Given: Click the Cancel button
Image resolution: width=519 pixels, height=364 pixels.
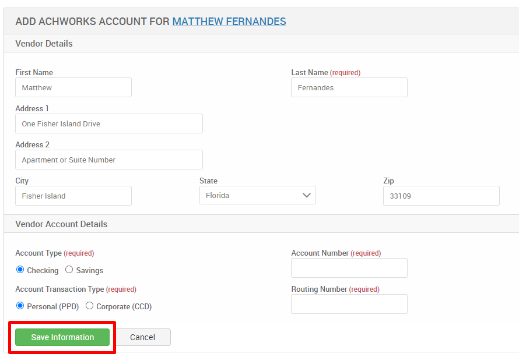Looking at the screenshot, I should [143, 337].
